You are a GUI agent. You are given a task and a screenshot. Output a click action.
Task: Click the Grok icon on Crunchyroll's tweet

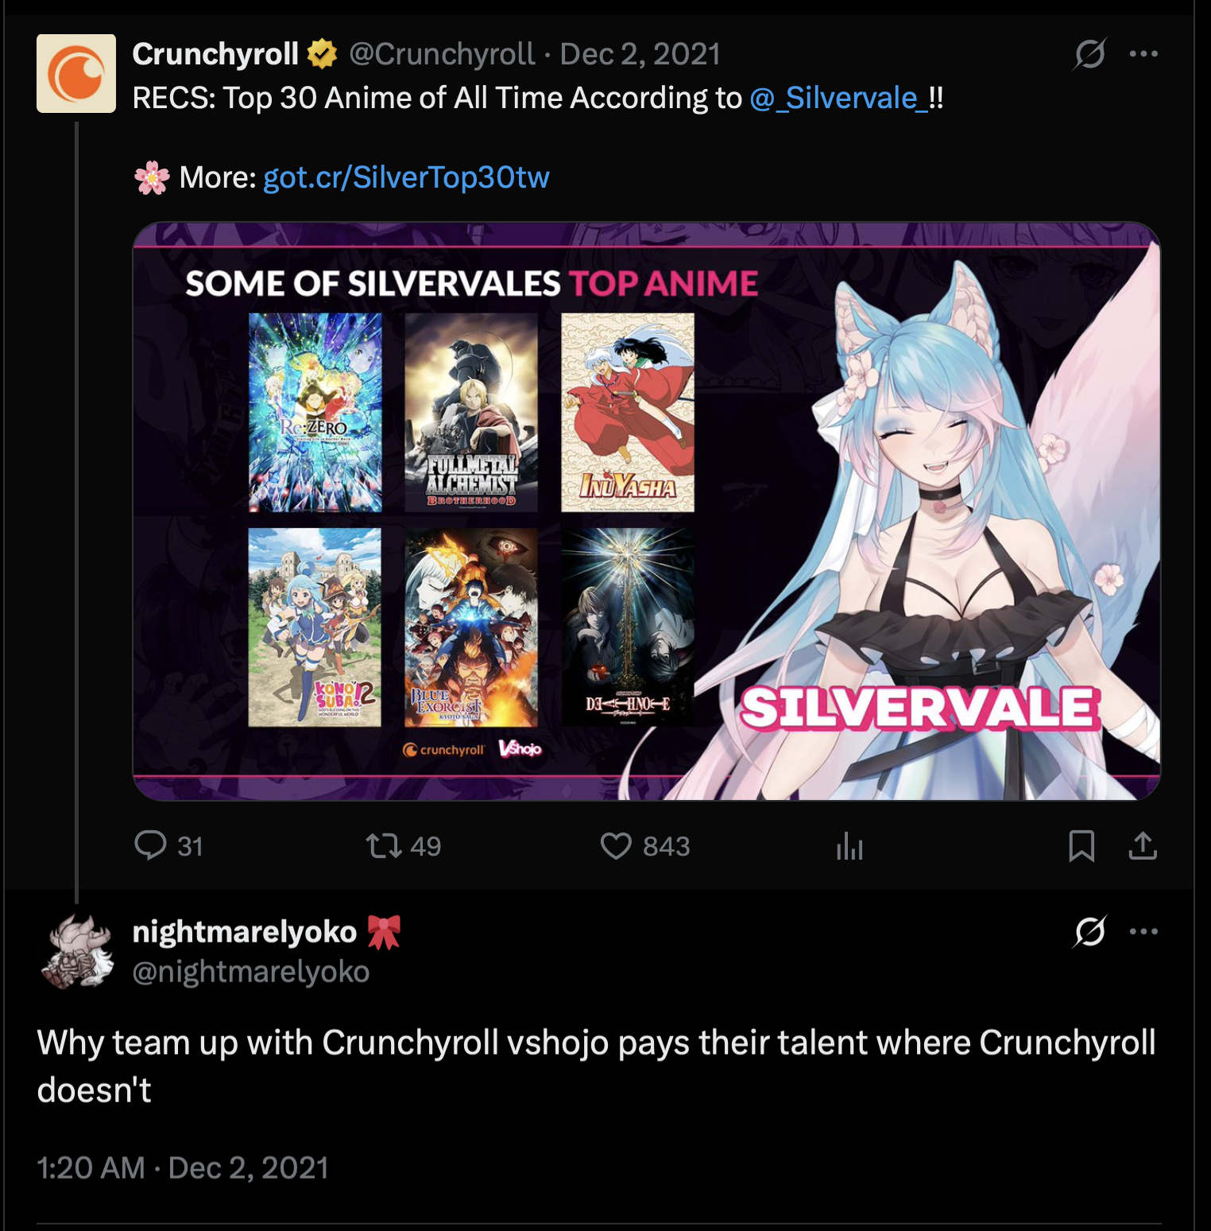1089,54
